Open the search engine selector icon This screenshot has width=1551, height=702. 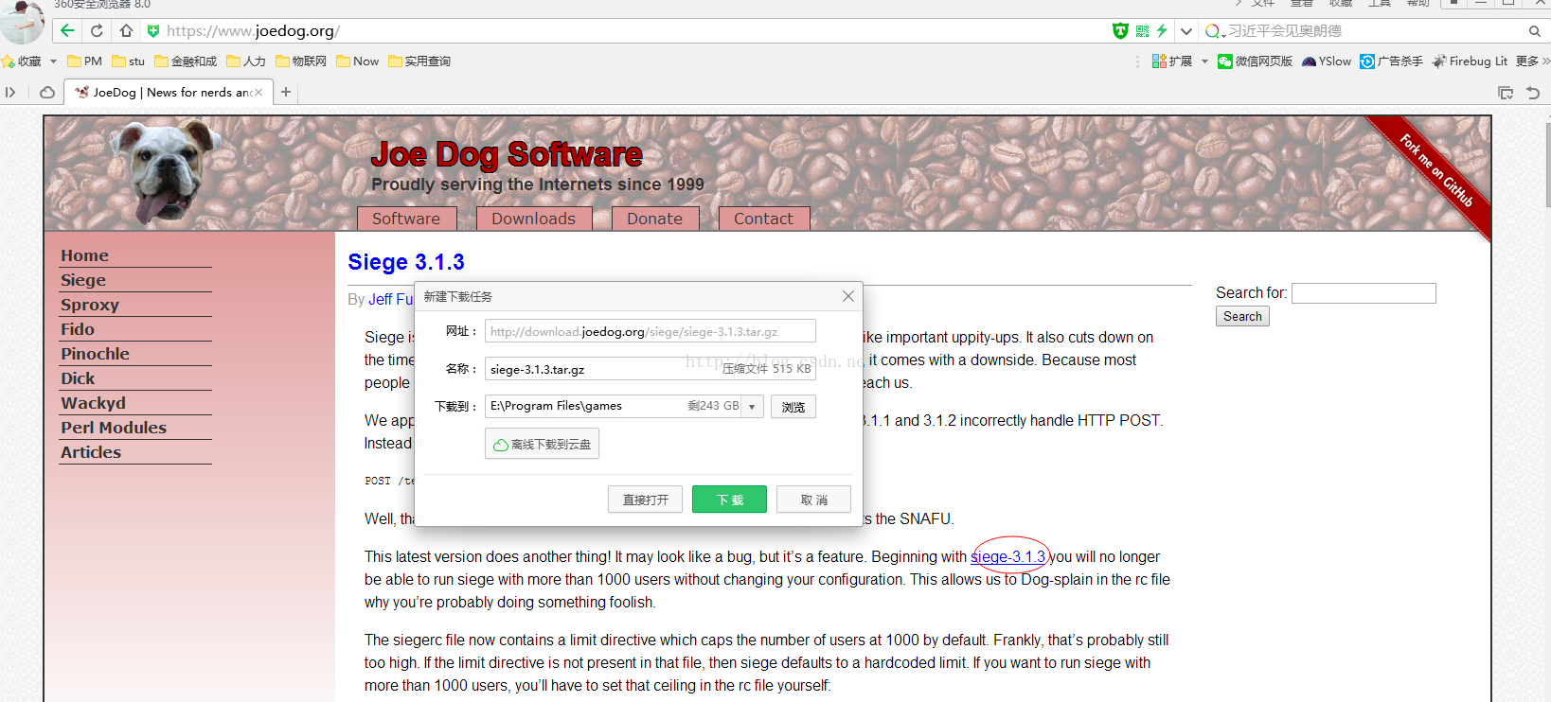tap(1214, 31)
